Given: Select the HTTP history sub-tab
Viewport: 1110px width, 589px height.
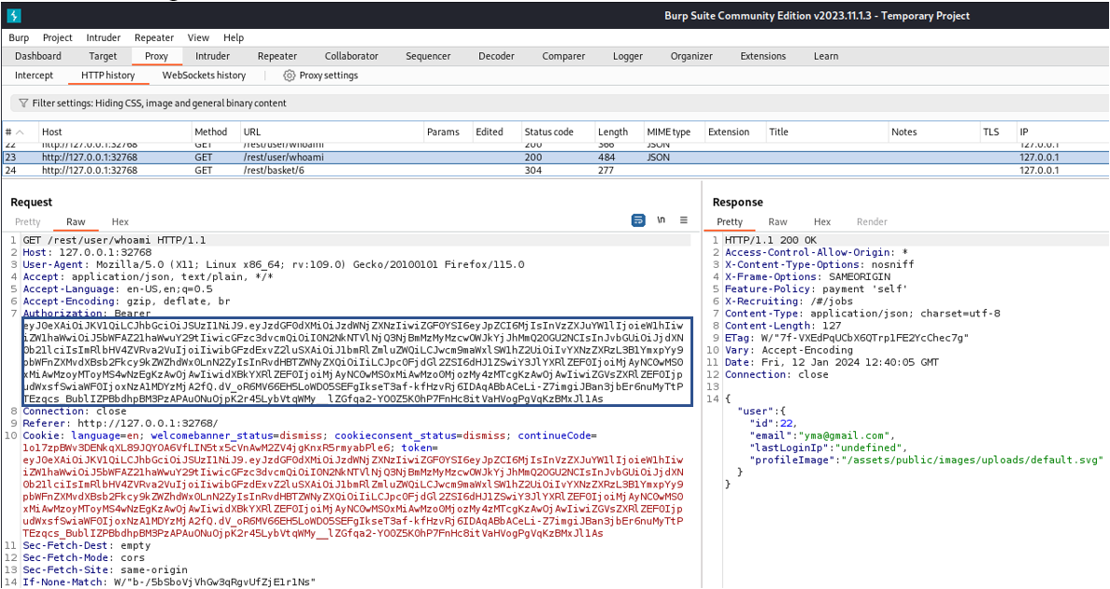Looking at the screenshot, I should (x=107, y=75).
